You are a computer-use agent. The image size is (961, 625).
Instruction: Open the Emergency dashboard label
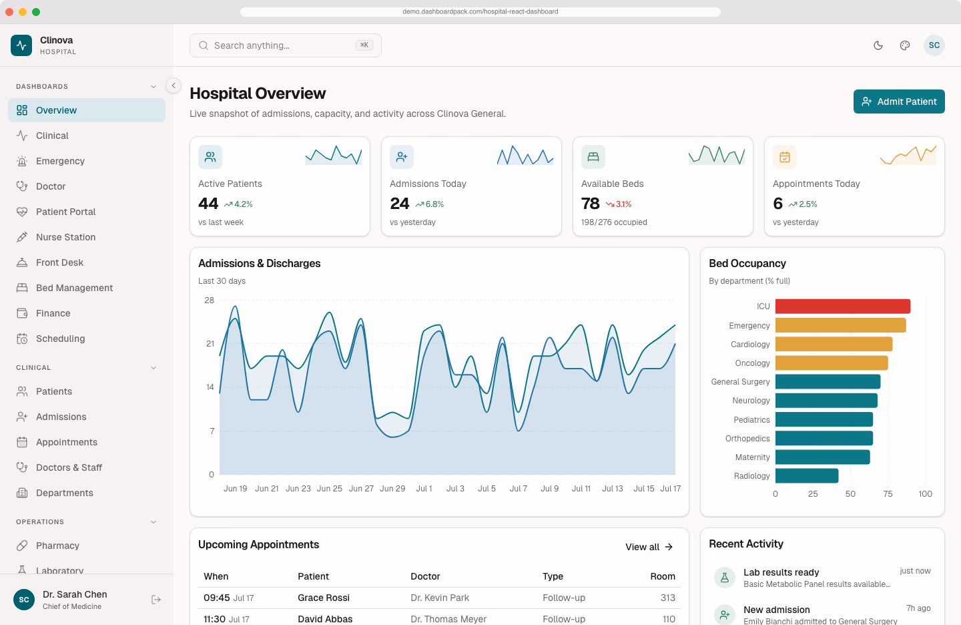[x=60, y=161]
